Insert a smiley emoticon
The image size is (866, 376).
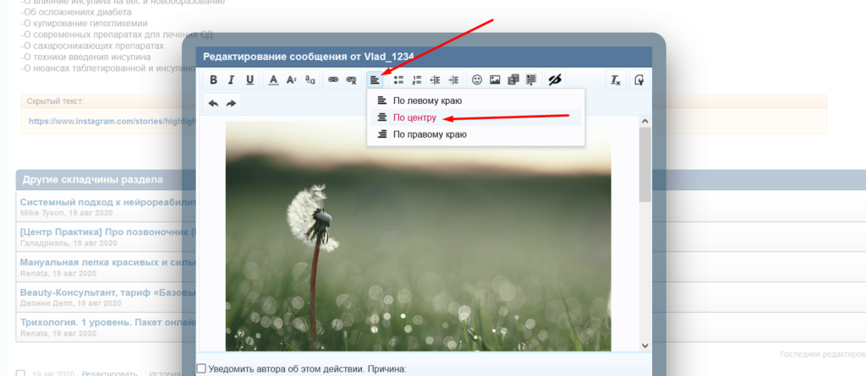point(477,80)
